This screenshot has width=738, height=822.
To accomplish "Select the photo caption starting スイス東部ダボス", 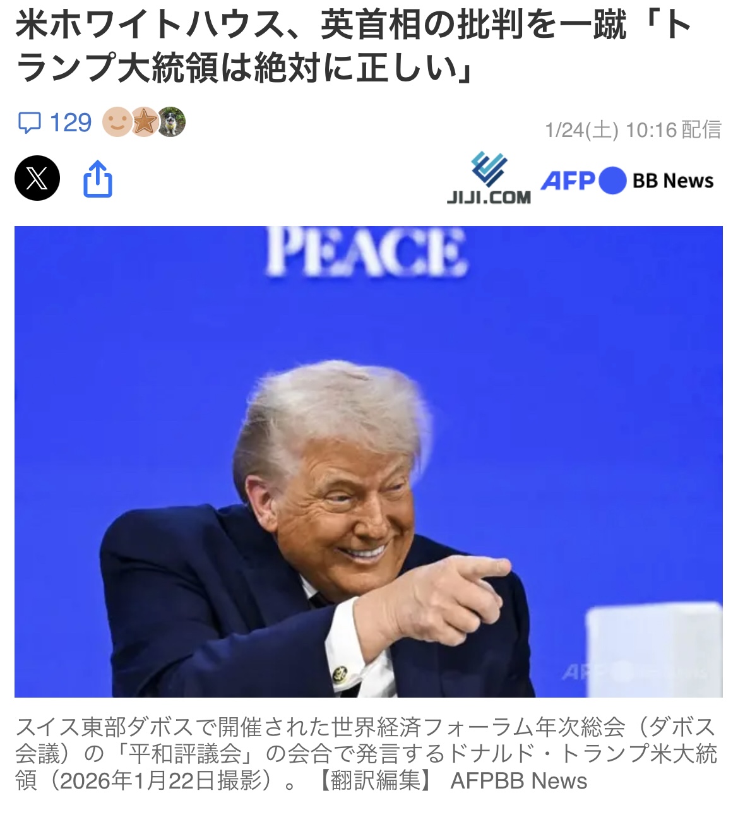I will click(366, 754).
